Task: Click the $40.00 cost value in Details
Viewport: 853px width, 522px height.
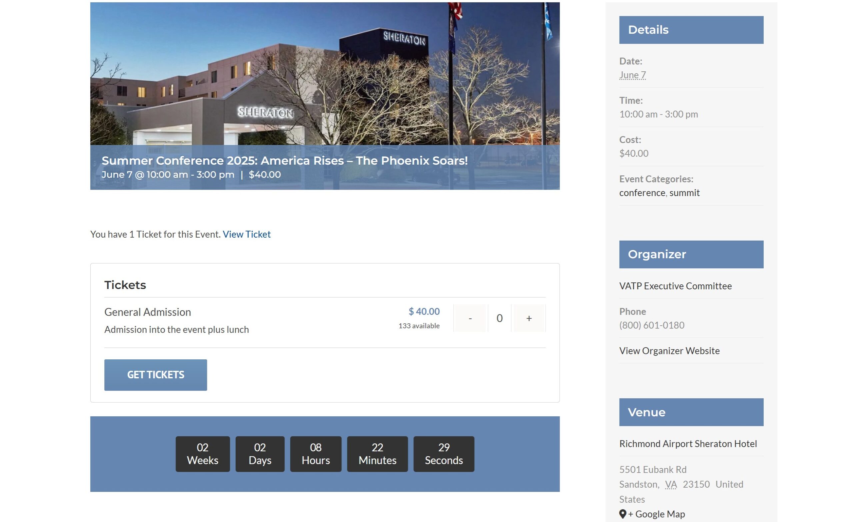Action: coord(633,153)
